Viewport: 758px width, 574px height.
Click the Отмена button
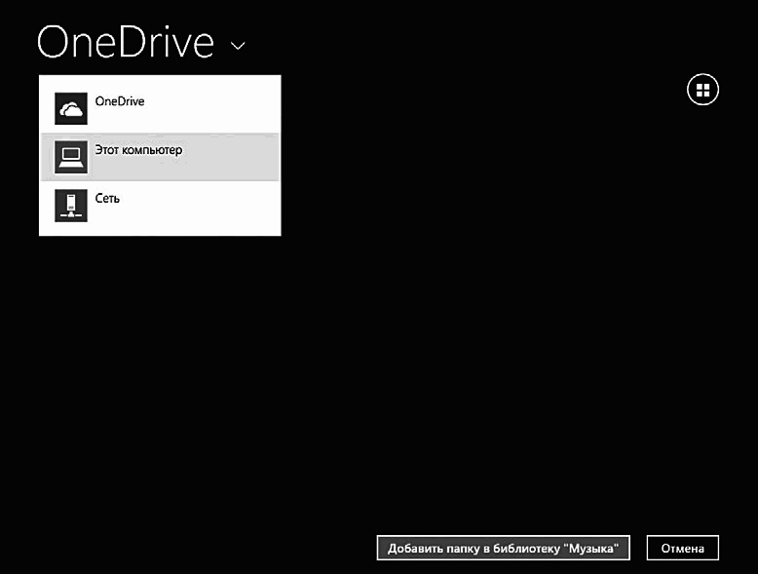coord(683,548)
